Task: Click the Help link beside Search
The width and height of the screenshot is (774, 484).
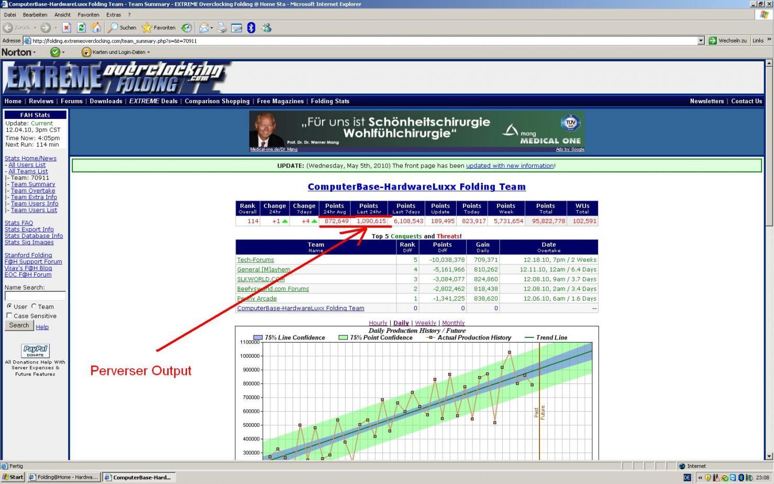Action: click(x=42, y=327)
